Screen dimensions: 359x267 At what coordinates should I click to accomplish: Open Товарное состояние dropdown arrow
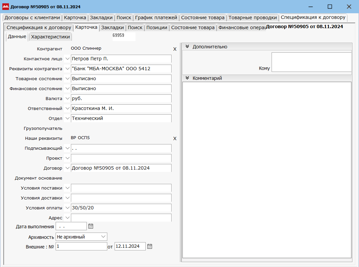pos(67,79)
